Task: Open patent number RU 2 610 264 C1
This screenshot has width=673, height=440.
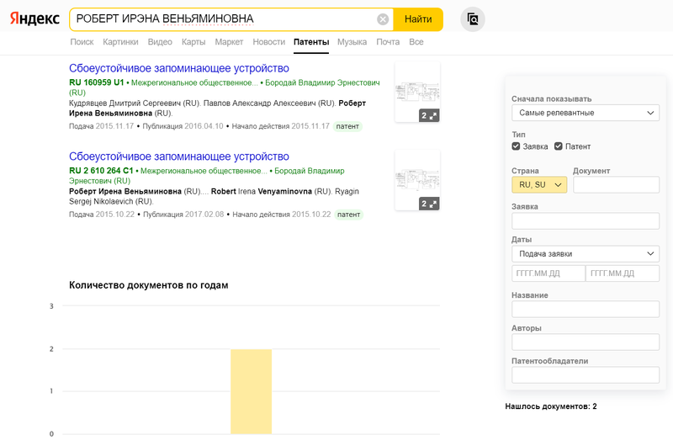Action: click(101, 171)
